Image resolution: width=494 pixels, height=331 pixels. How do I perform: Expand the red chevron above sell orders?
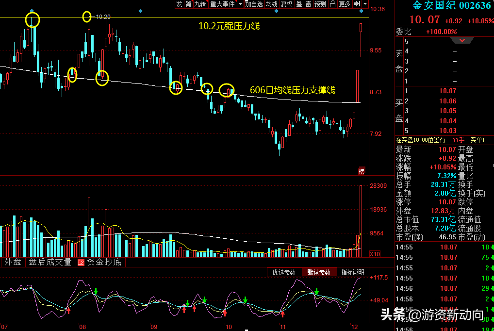tap(462, 40)
